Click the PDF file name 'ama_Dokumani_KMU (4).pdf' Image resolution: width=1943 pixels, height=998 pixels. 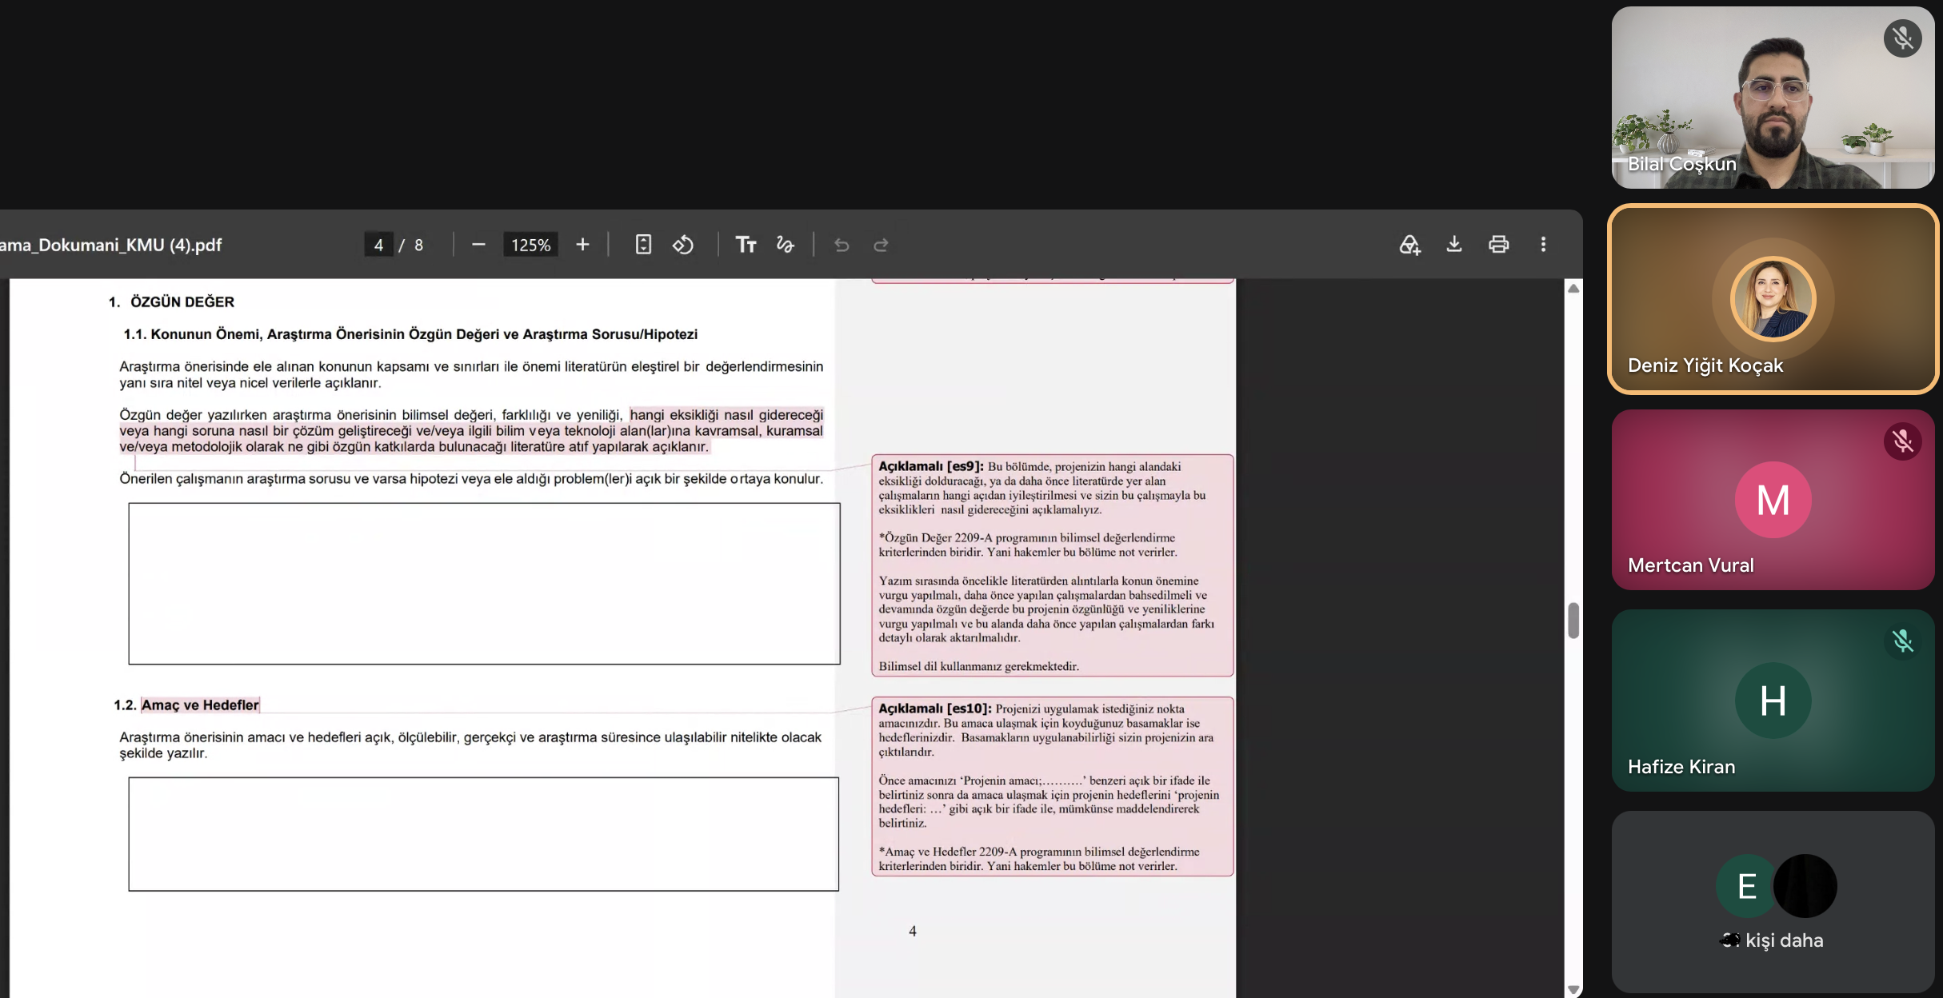[110, 245]
